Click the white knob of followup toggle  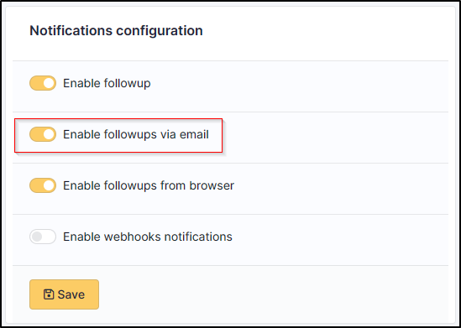pos(49,83)
